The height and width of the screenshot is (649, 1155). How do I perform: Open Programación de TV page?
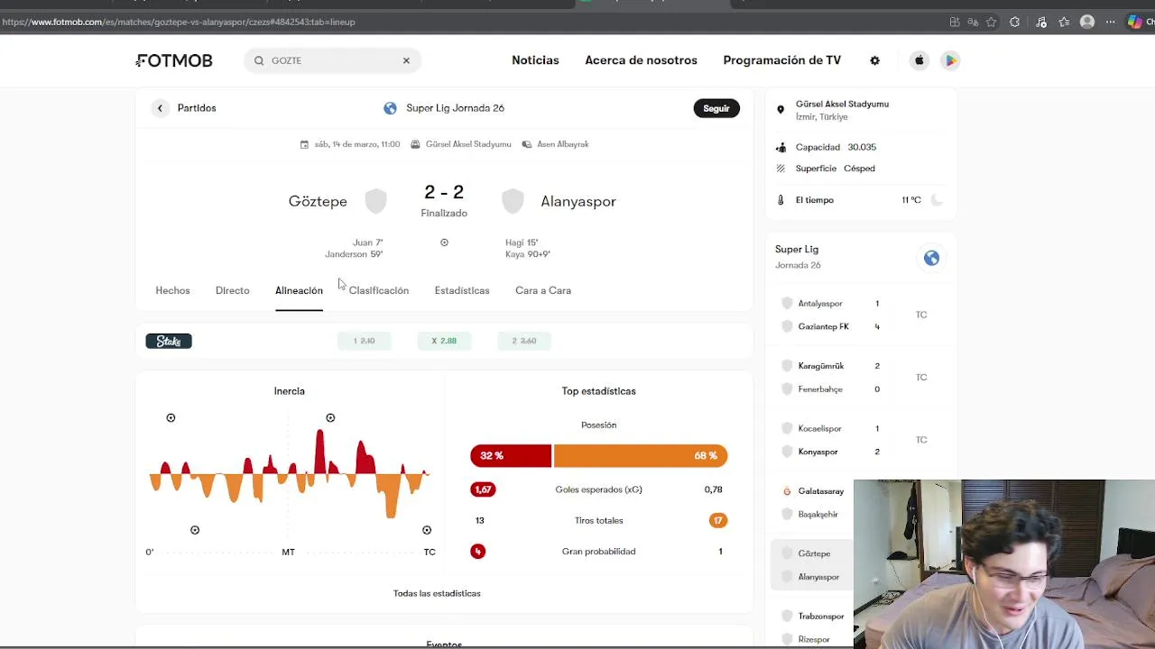[x=781, y=60]
